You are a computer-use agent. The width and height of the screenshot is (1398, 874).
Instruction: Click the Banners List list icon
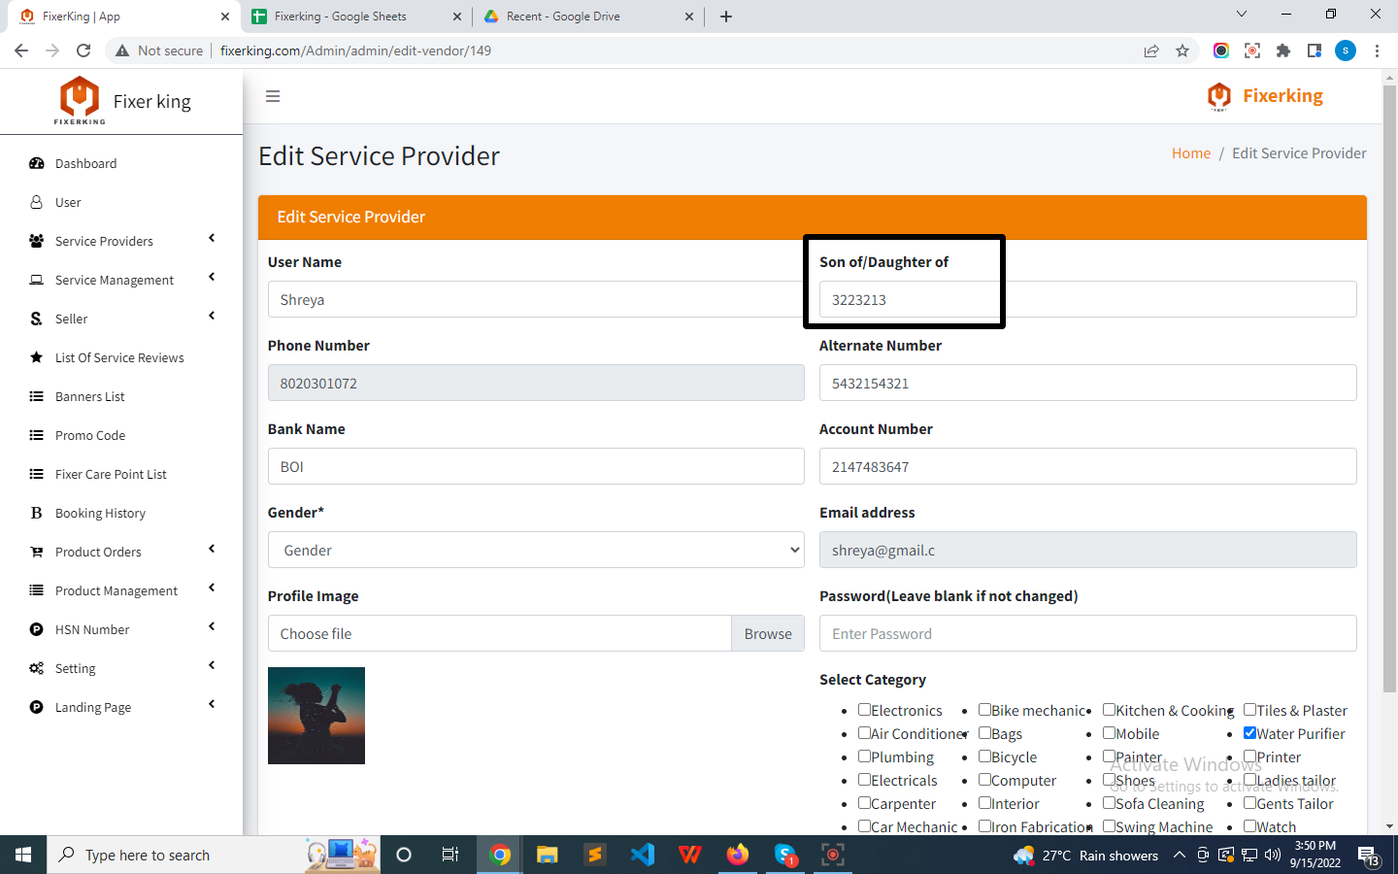pos(37,396)
